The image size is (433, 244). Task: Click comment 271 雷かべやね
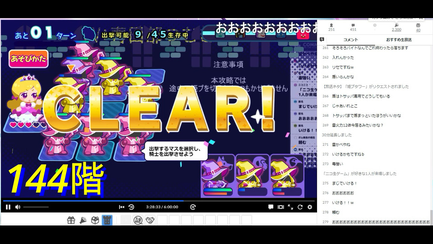341,145
